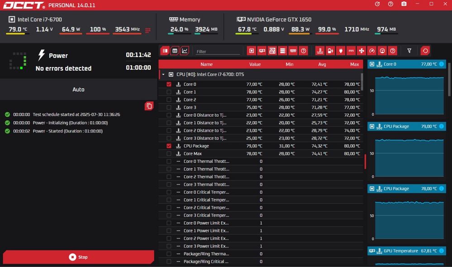The width and height of the screenshot is (452, 267).
Task: Copy the test log with the copy icon
Action: tap(149, 106)
